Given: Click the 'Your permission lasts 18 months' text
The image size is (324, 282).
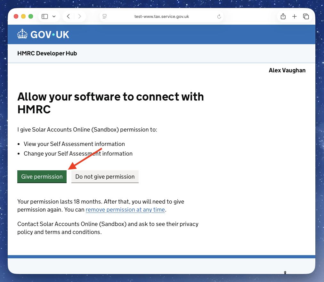Looking at the screenshot, I should pyautogui.click(x=101, y=205).
